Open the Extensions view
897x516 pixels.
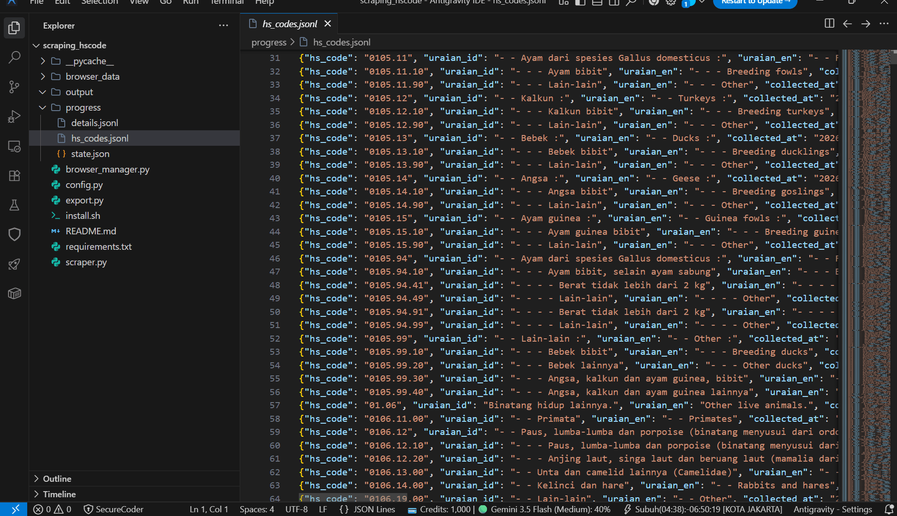click(x=14, y=176)
